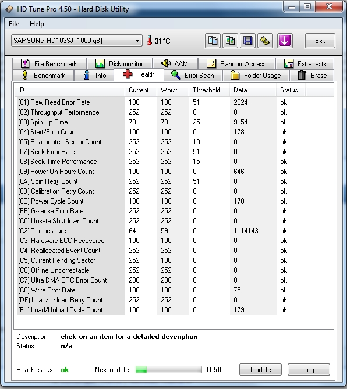Switch to the Erase tab

click(x=312, y=76)
